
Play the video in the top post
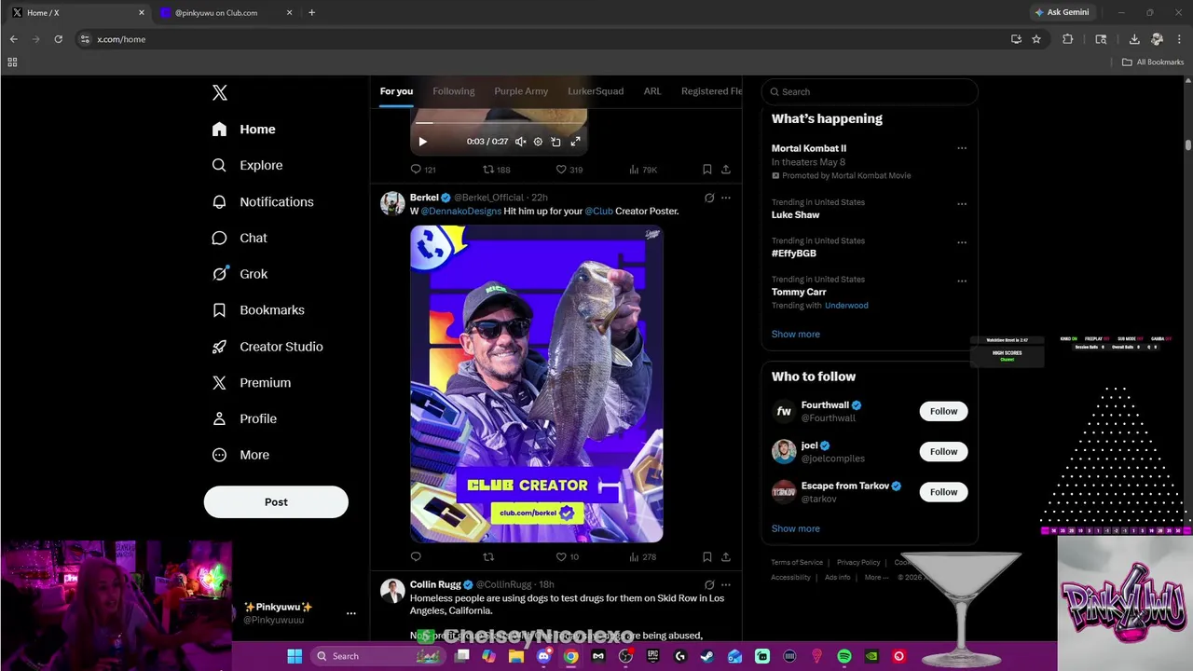422,142
